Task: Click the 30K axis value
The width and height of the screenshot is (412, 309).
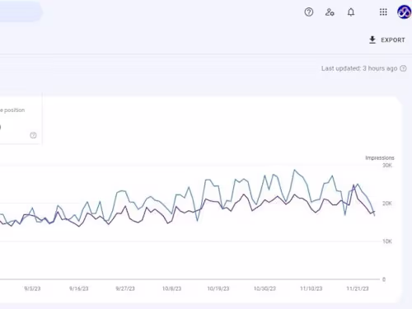Action: [x=387, y=166]
